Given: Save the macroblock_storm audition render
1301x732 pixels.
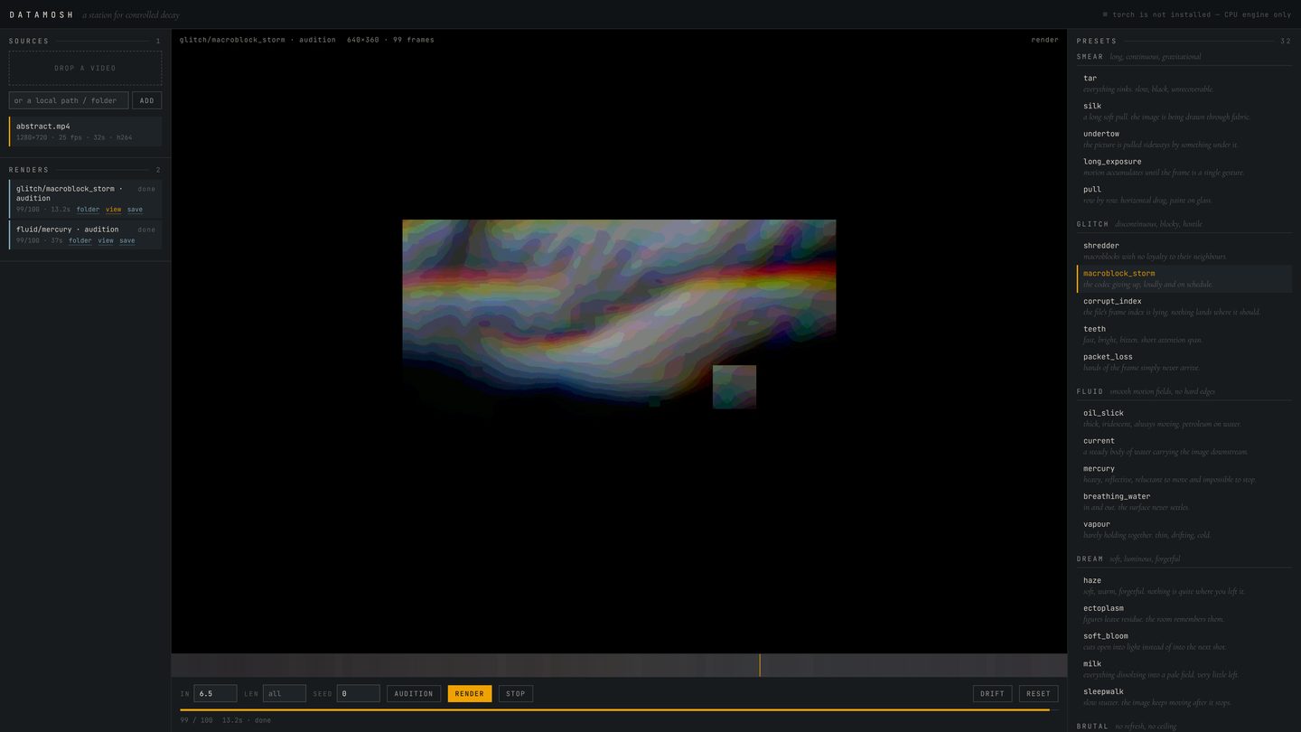Looking at the screenshot, I should 135,210.
